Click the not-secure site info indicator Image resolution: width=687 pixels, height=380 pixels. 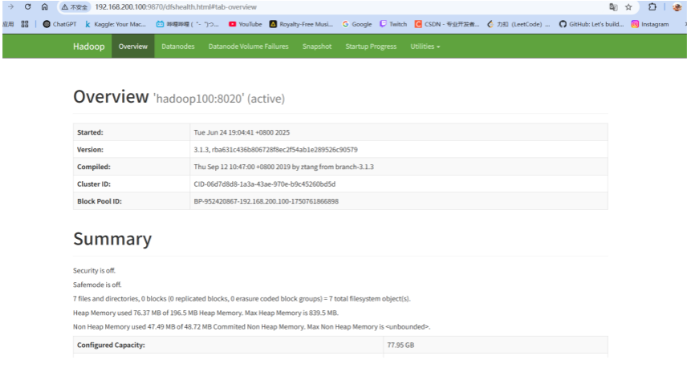[74, 6]
